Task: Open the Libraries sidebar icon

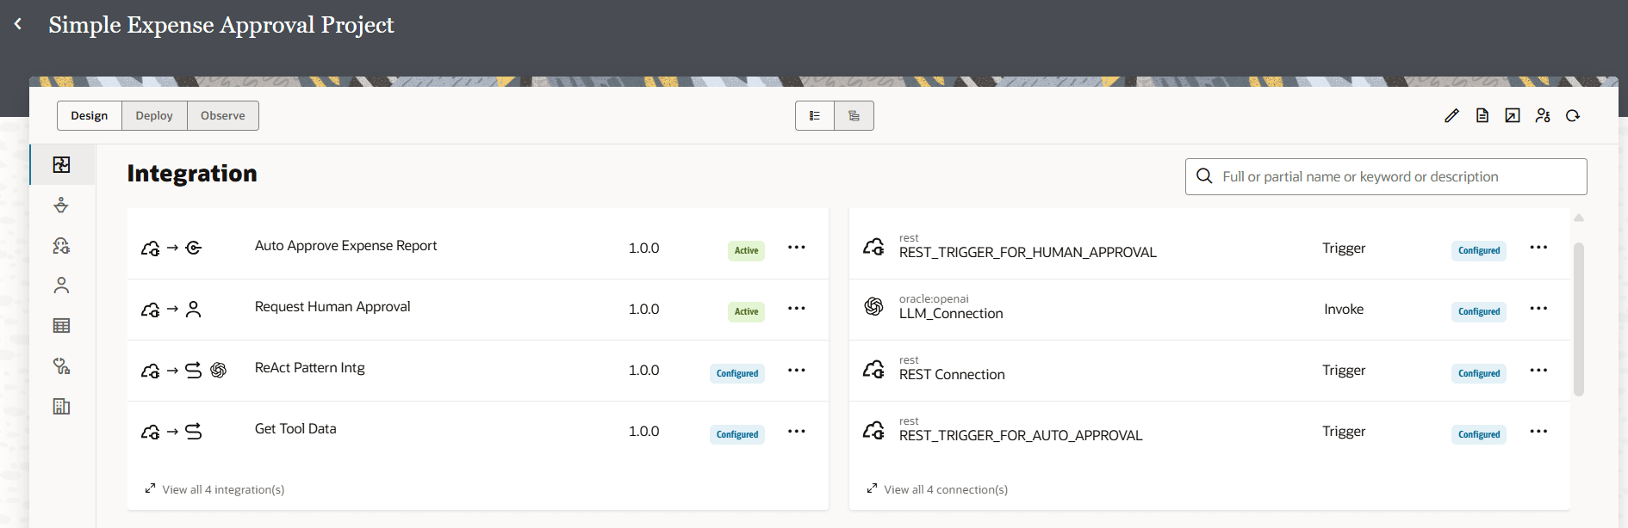Action: [61, 365]
